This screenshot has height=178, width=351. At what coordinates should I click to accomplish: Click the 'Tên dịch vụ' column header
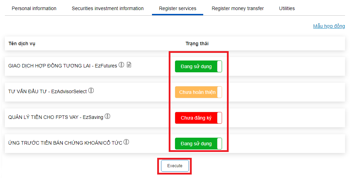[x=22, y=43]
